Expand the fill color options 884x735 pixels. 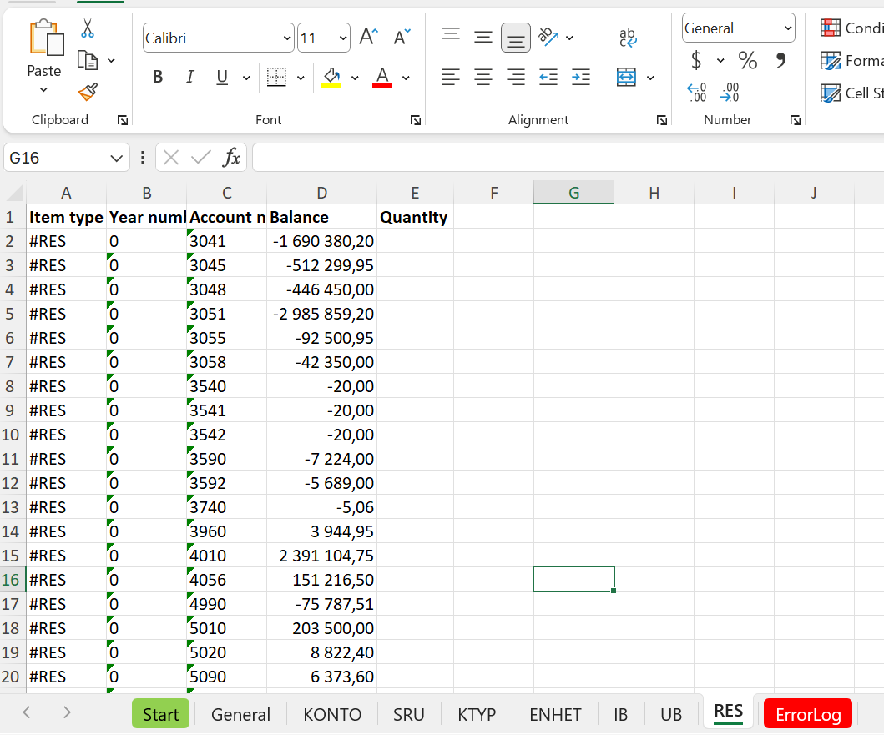[353, 77]
